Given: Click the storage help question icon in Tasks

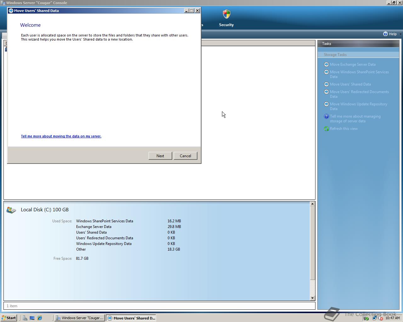Looking at the screenshot, I should tap(326, 116).
